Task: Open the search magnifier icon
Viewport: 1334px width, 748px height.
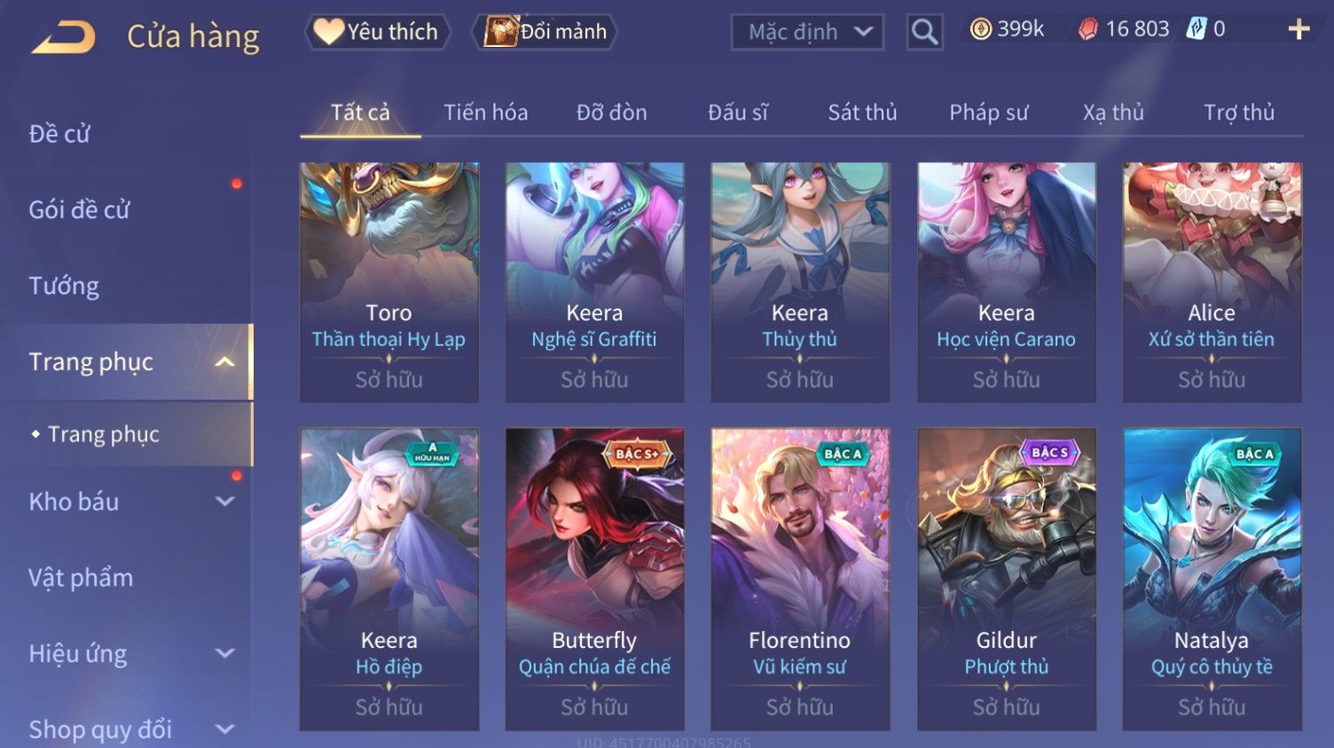Action: 924,32
